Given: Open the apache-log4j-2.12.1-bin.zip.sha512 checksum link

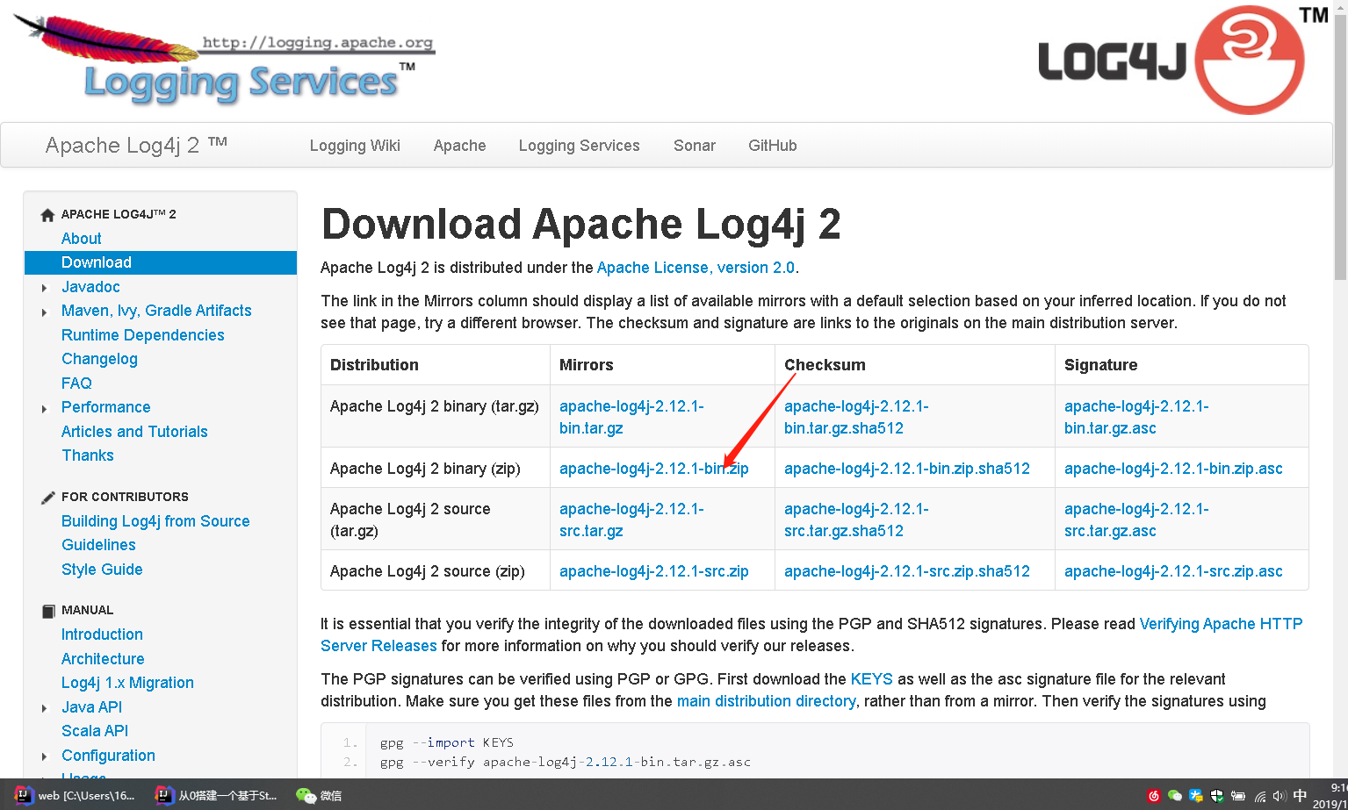Looking at the screenshot, I should (907, 469).
